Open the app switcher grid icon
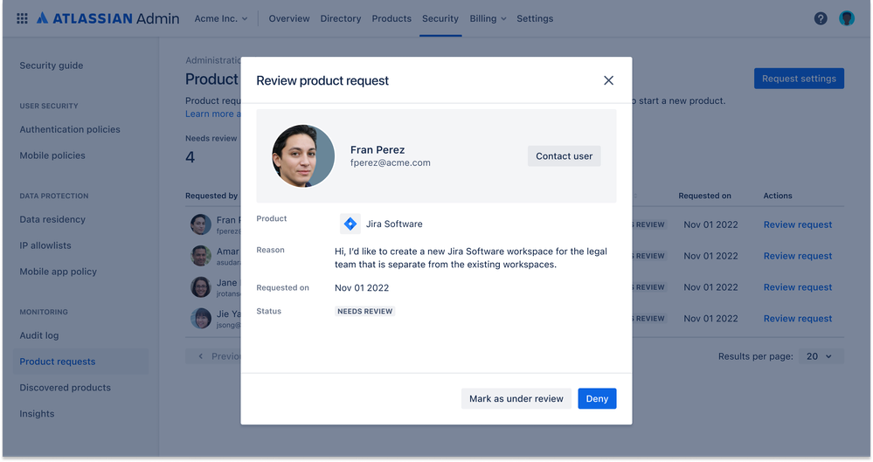Image resolution: width=873 pixels, height=462 pixels. click(x=22, y=18)
